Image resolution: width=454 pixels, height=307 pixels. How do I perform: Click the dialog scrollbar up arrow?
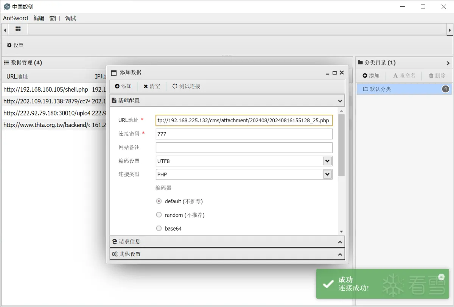341,111
